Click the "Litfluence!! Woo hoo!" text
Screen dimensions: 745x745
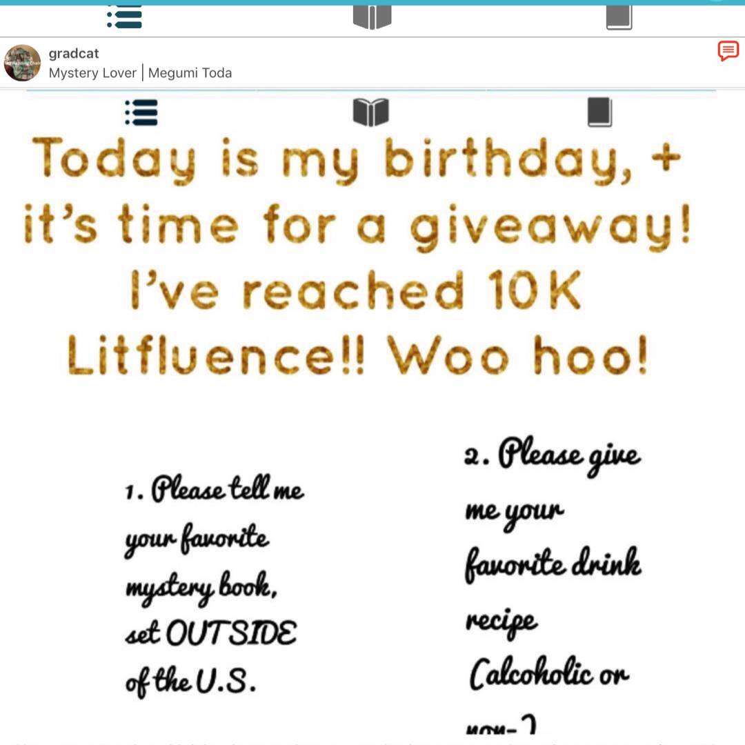pos(357,355)
